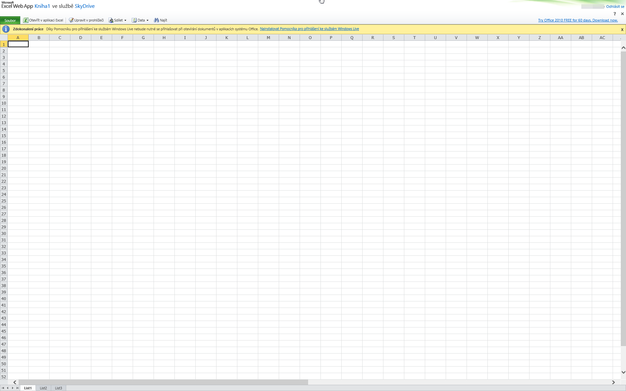Dismiss the yellow notification bar
This screenshot has width=626, height=391.
(622, 30)
